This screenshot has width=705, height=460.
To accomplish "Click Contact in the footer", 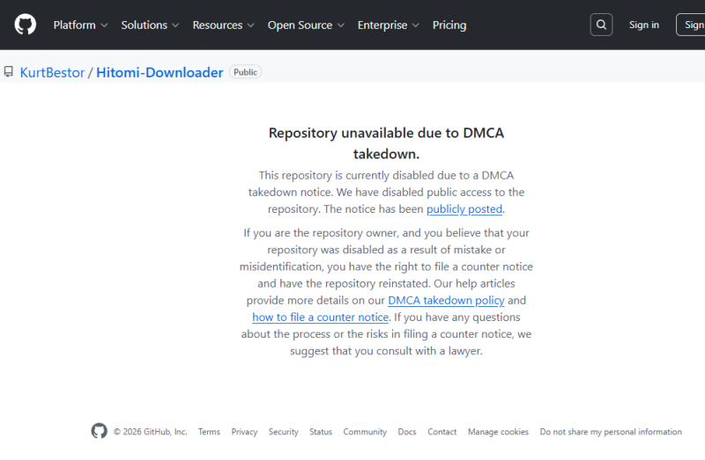I will tap(442, 432).
